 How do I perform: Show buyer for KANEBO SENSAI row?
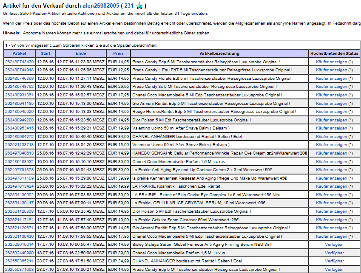coord(331,153)
